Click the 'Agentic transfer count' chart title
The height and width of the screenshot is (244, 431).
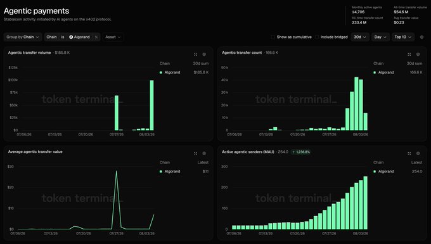242,53
